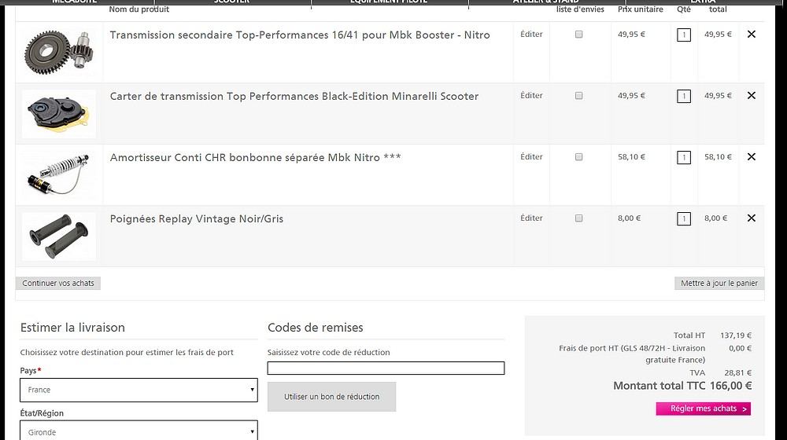
Task: Click the Nom du produit column header
Action: [x=139, y=9]
